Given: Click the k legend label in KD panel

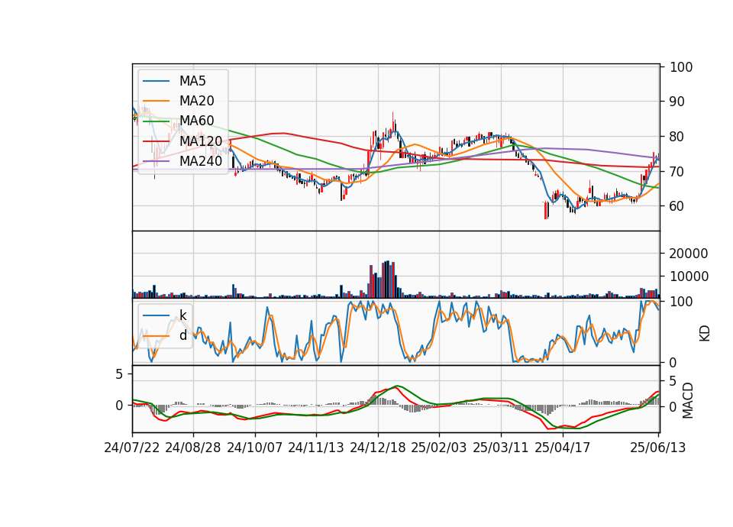Looking at the screenshot, I should pyautogui.click(x=182, y=315).
